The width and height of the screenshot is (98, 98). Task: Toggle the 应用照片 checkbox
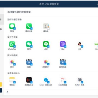[48, 64]
